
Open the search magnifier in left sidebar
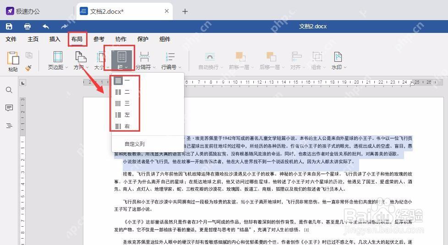pyautogui.click(x=9, y=90)
